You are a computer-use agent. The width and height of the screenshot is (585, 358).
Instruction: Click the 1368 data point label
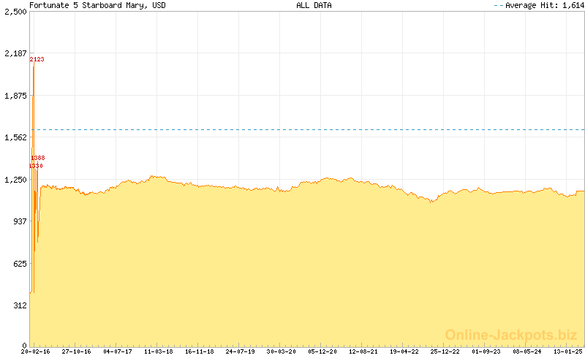pos(38,158)
